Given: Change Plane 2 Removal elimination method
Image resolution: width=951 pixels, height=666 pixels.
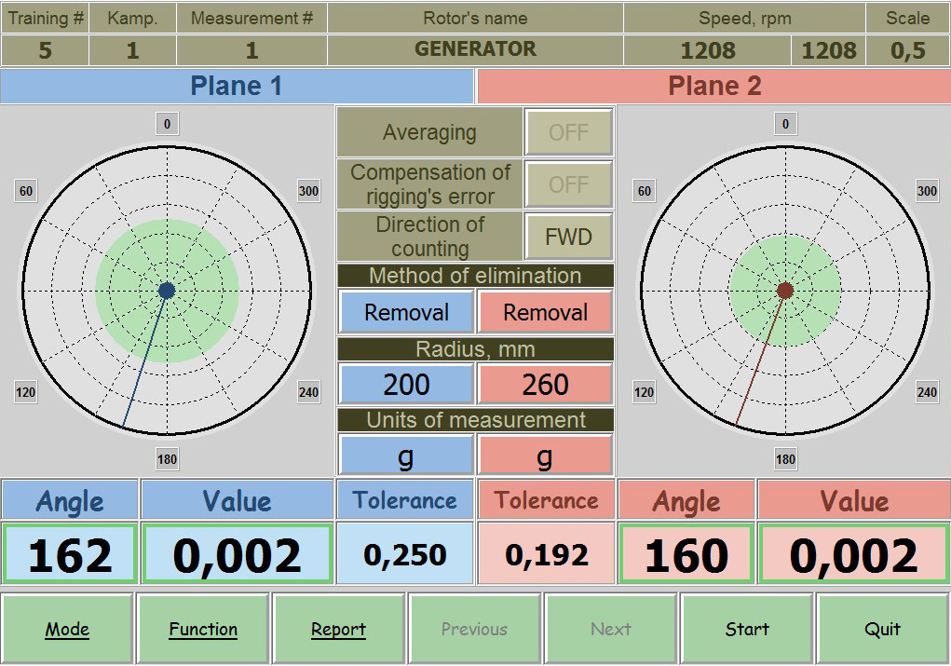Looking at the screenshot, I should click(545, 312).
